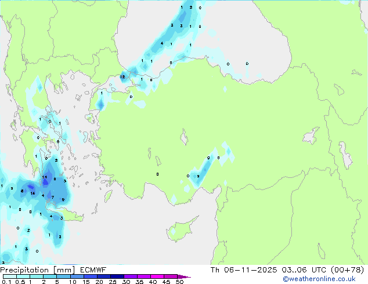Select the 2–5 mm legend color box
The image size is (368, 284).
(50, 276)
